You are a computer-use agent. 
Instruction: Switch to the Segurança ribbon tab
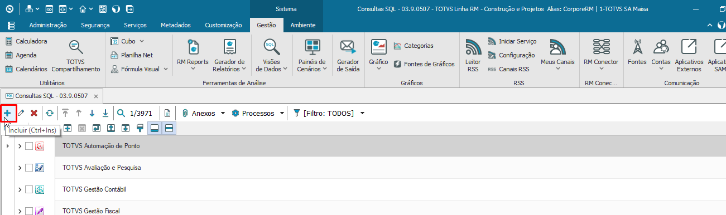95,25
